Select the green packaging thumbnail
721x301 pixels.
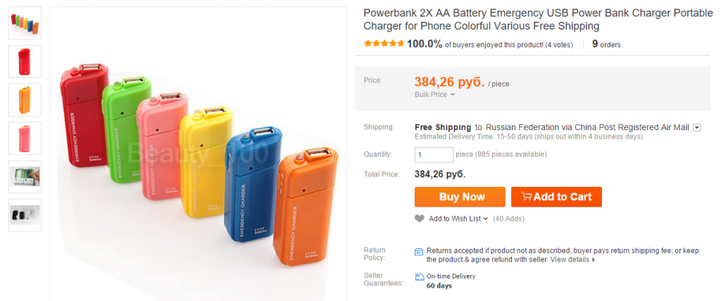[25, 177]
